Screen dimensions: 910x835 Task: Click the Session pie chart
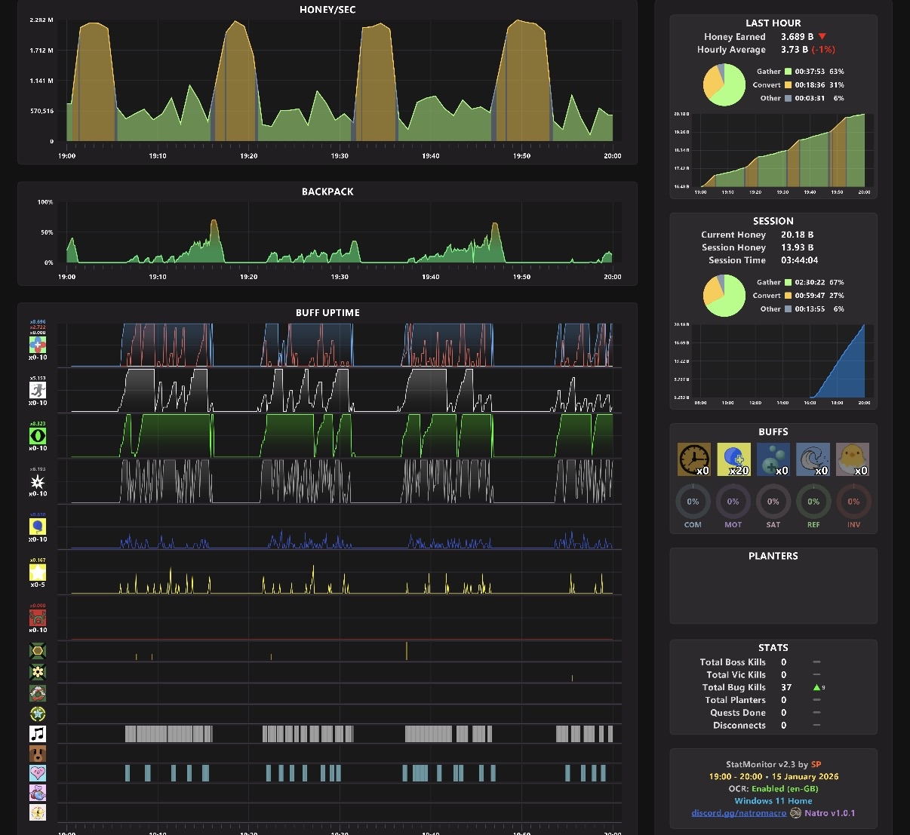[724, 296]
